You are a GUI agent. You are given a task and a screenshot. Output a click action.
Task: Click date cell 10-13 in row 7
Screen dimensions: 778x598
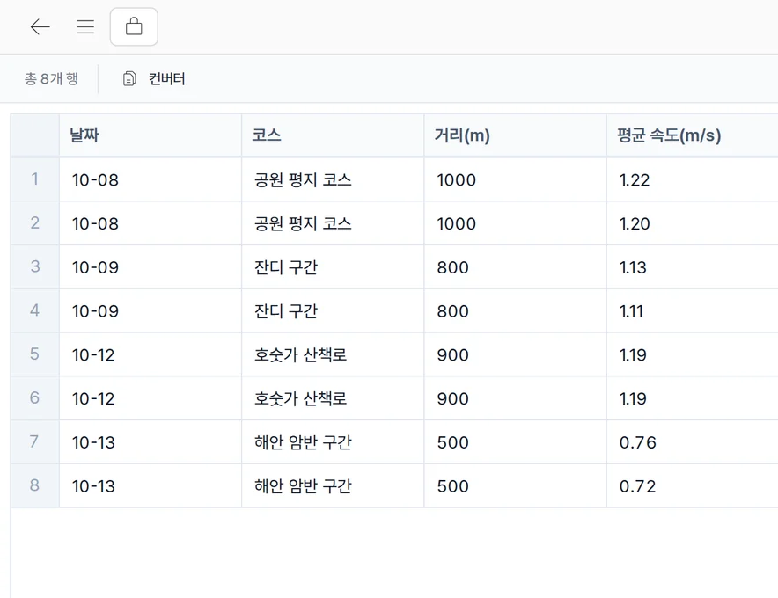150,441
